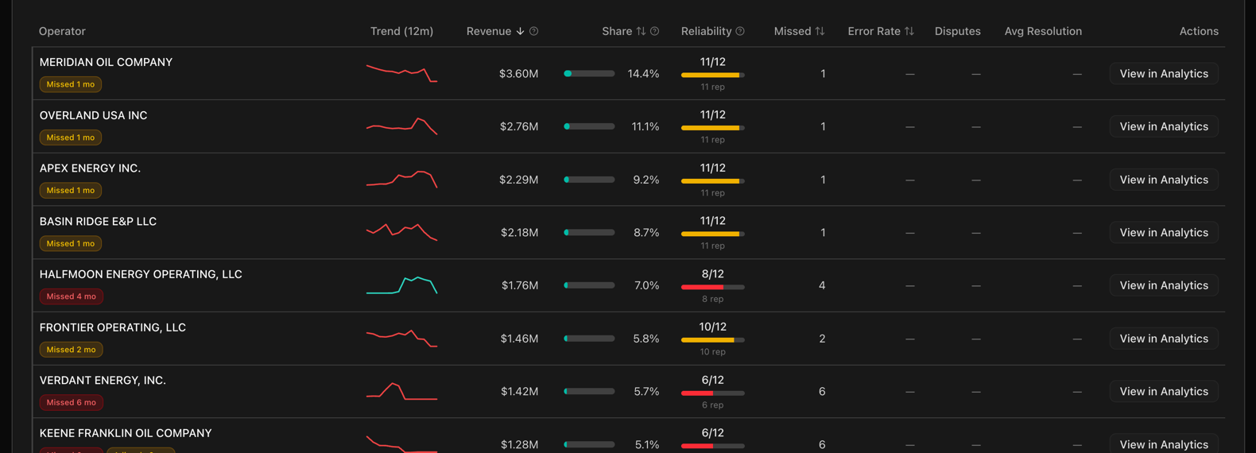Click the 9.2% share value
1256x453 pixels.
click(646, 180)
